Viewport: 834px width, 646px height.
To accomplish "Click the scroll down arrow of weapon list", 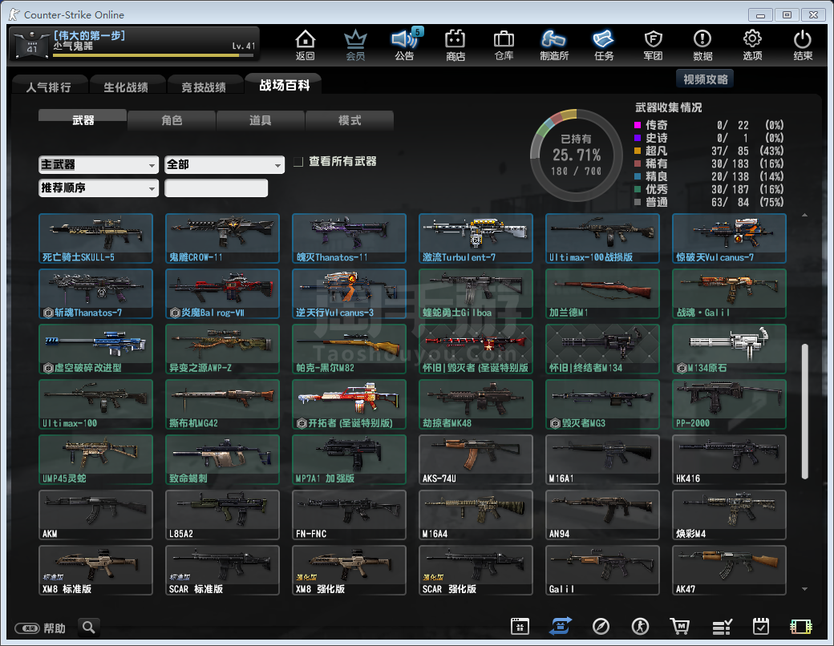I will (805, 589).
